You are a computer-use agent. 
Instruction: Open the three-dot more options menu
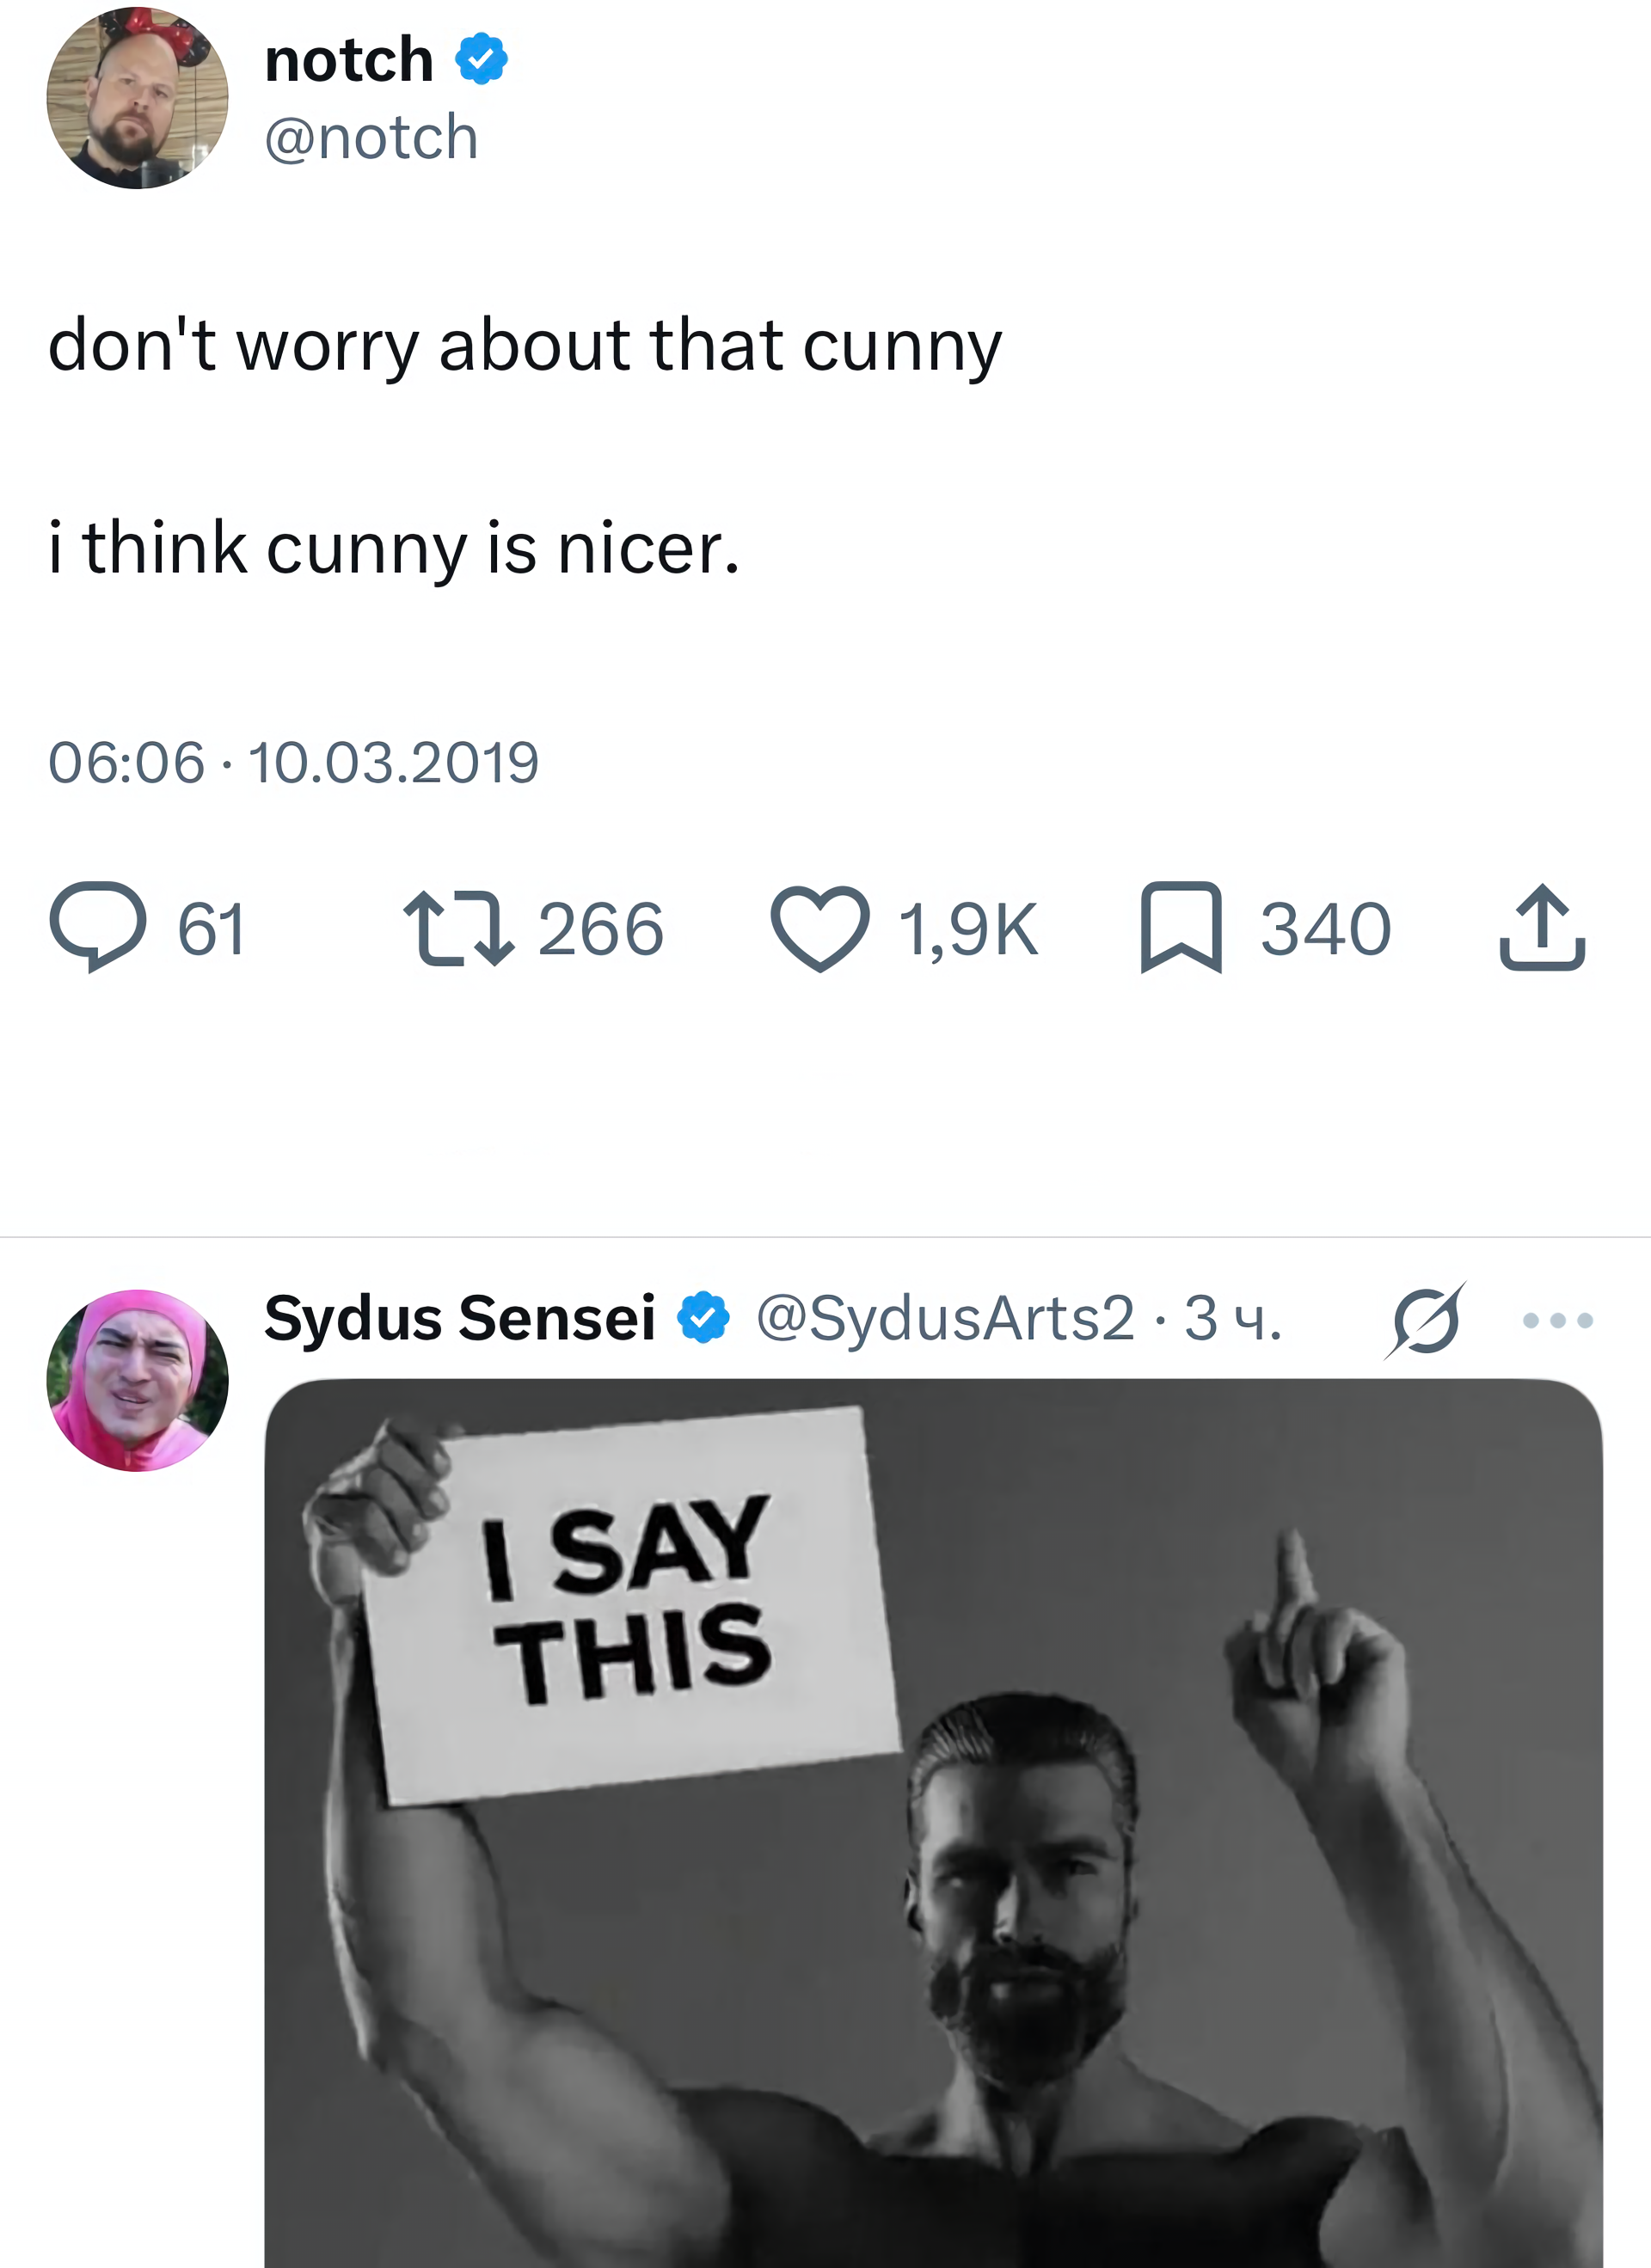click(1557, 1320)
